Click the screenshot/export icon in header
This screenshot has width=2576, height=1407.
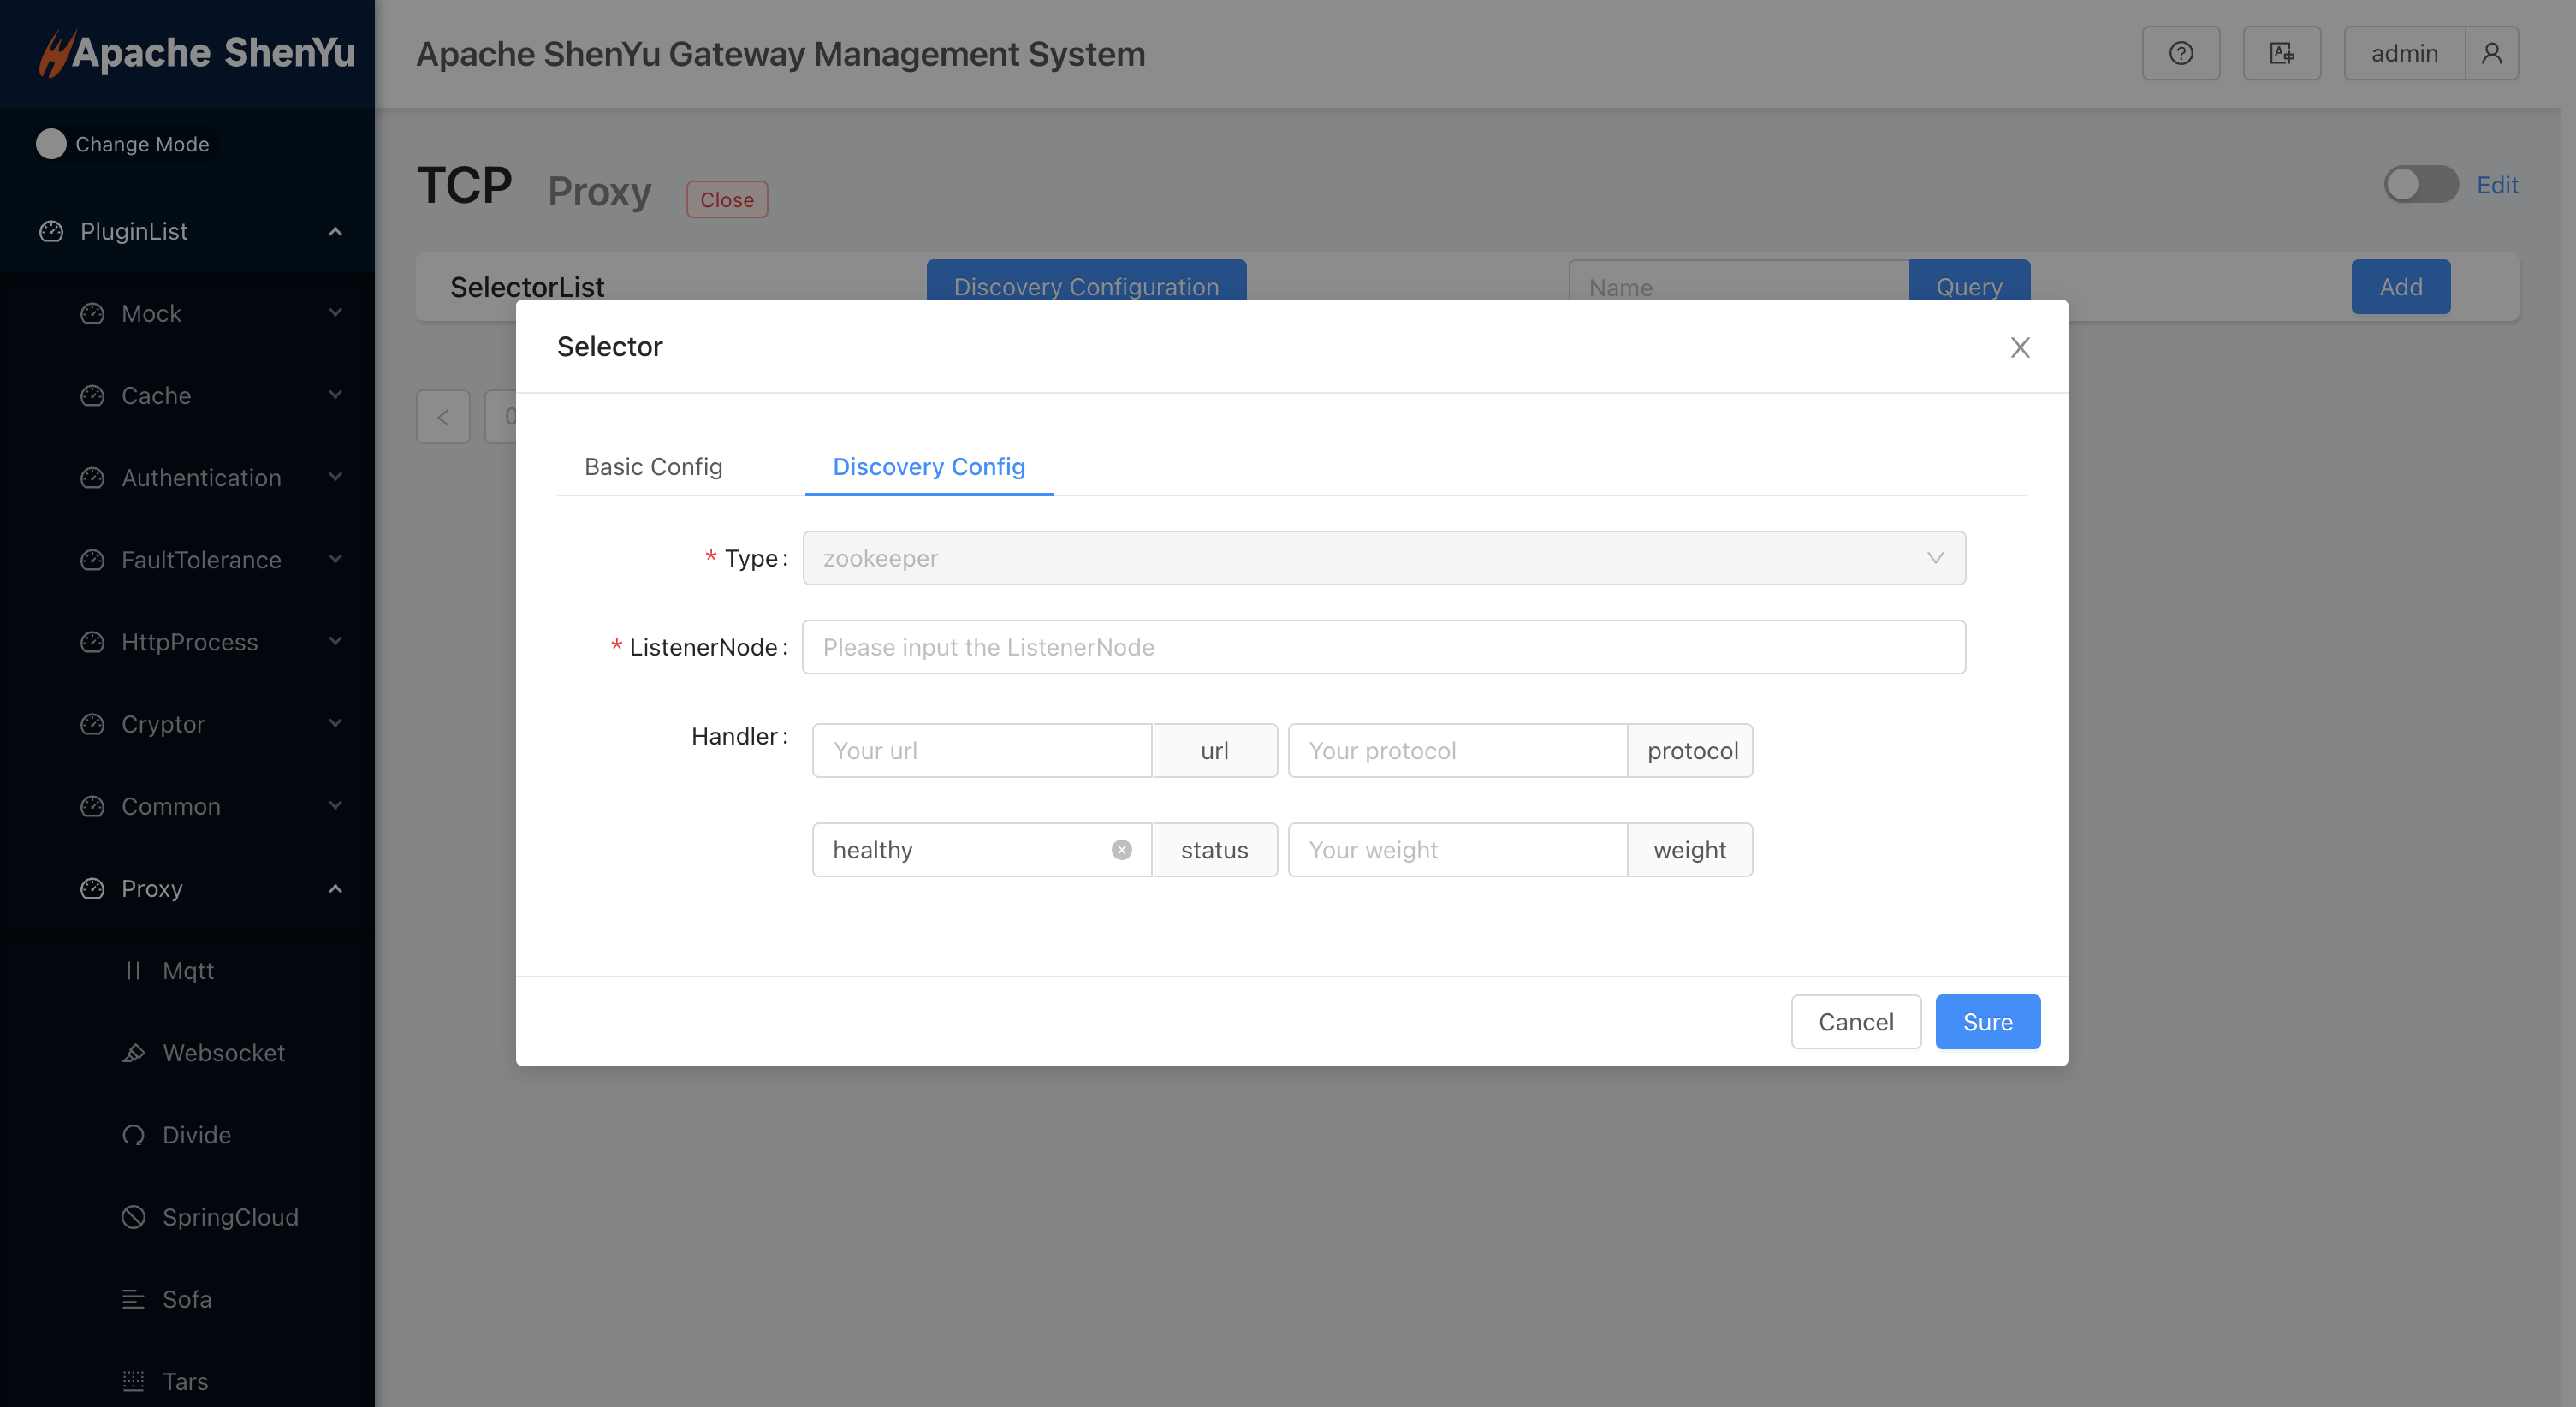click(2283, 54)
